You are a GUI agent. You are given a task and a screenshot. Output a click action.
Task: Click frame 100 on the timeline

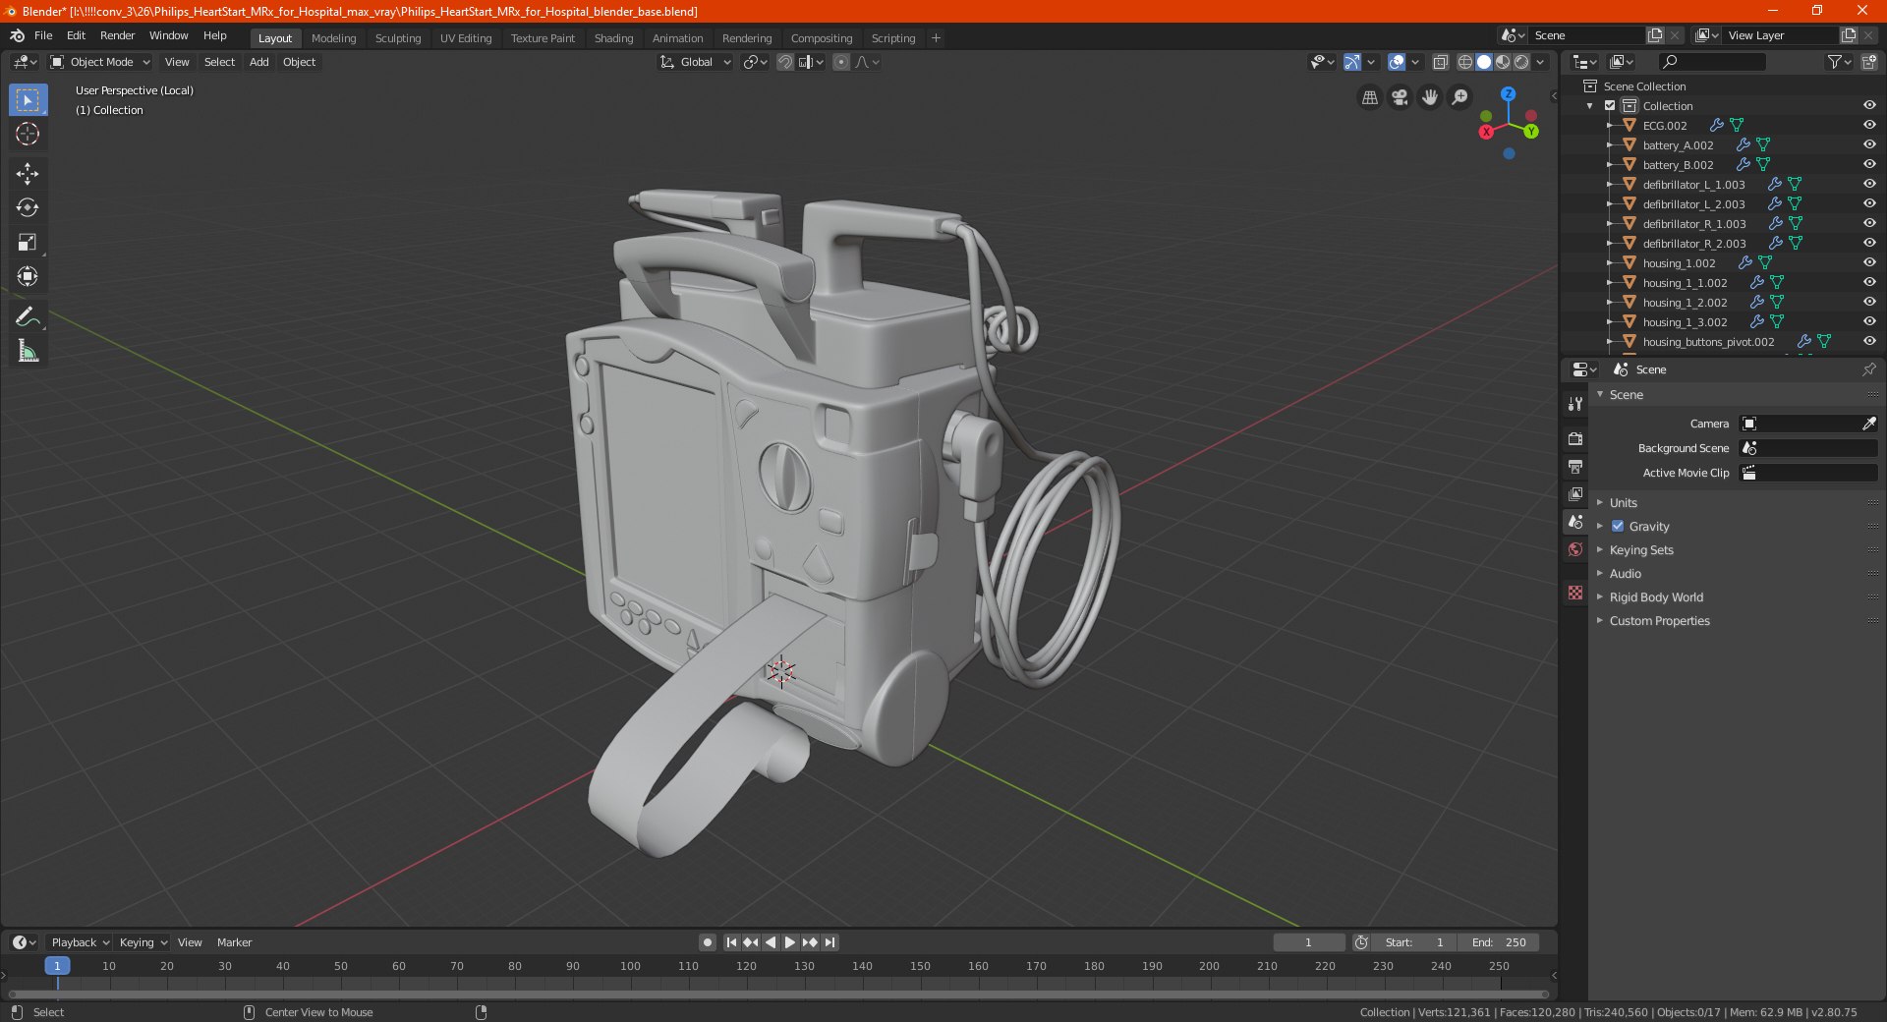[630, 967]
